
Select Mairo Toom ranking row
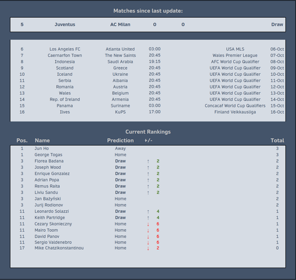pyautogui.click(x=148, y=230)
